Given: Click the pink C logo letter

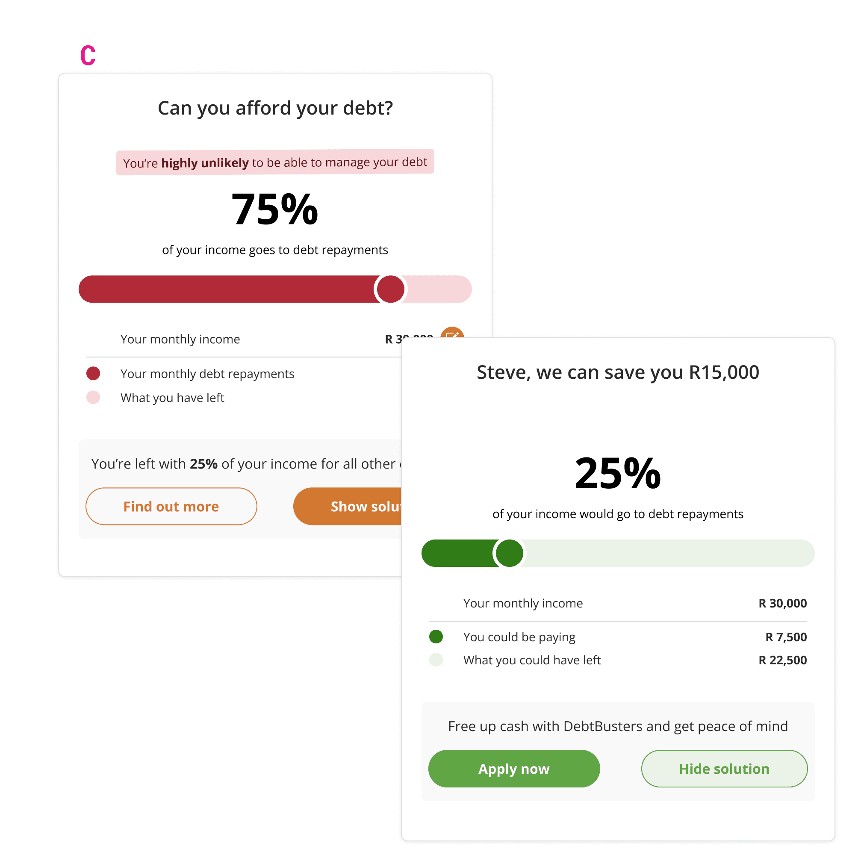Looking at the screenshot, I should (88, 56).
